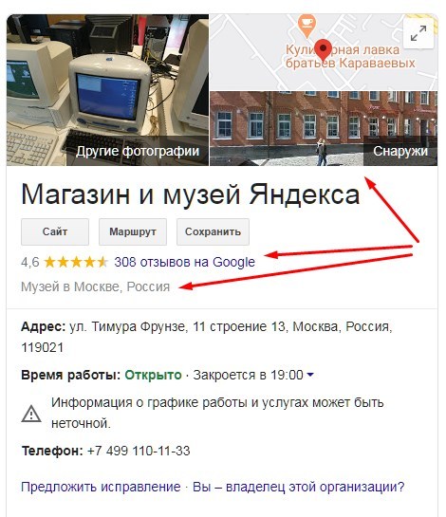This screenshot has width=446, height=517.
Task: Click the Магазин и музей Яндекса title
Action: [x=191, y=194]
